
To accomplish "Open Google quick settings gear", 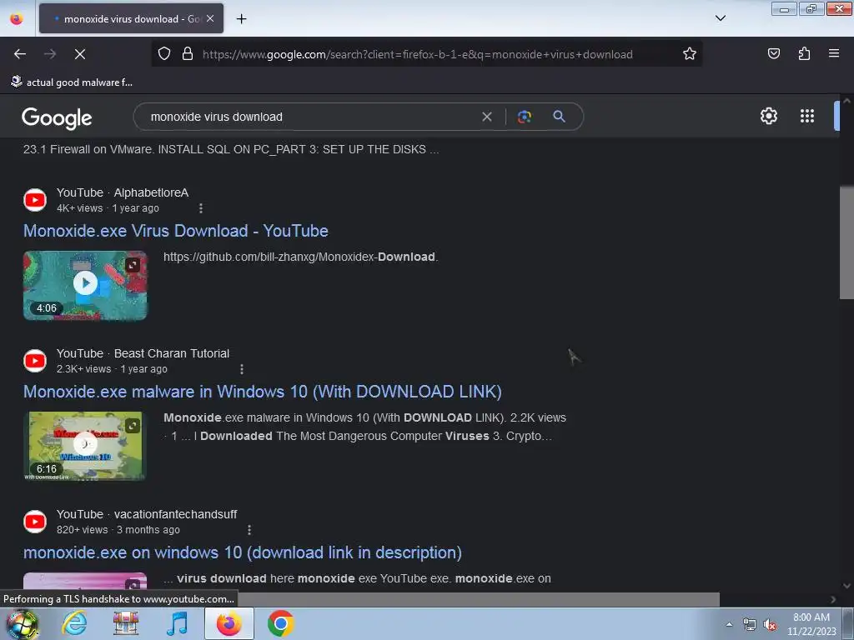I will [768, 116].
